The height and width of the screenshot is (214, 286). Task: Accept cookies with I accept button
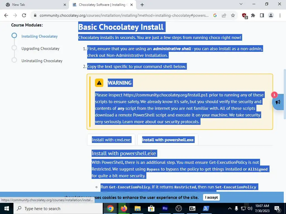click(x=211, y=198)
